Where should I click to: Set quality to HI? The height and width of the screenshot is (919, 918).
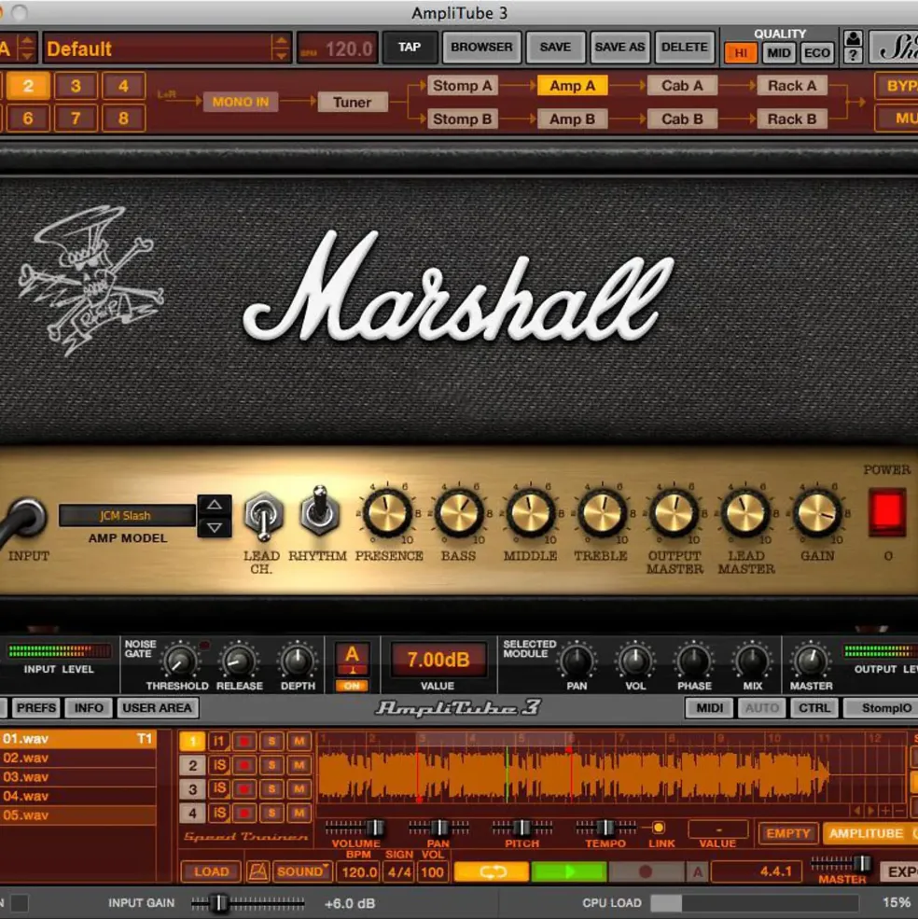coord(741,53)
